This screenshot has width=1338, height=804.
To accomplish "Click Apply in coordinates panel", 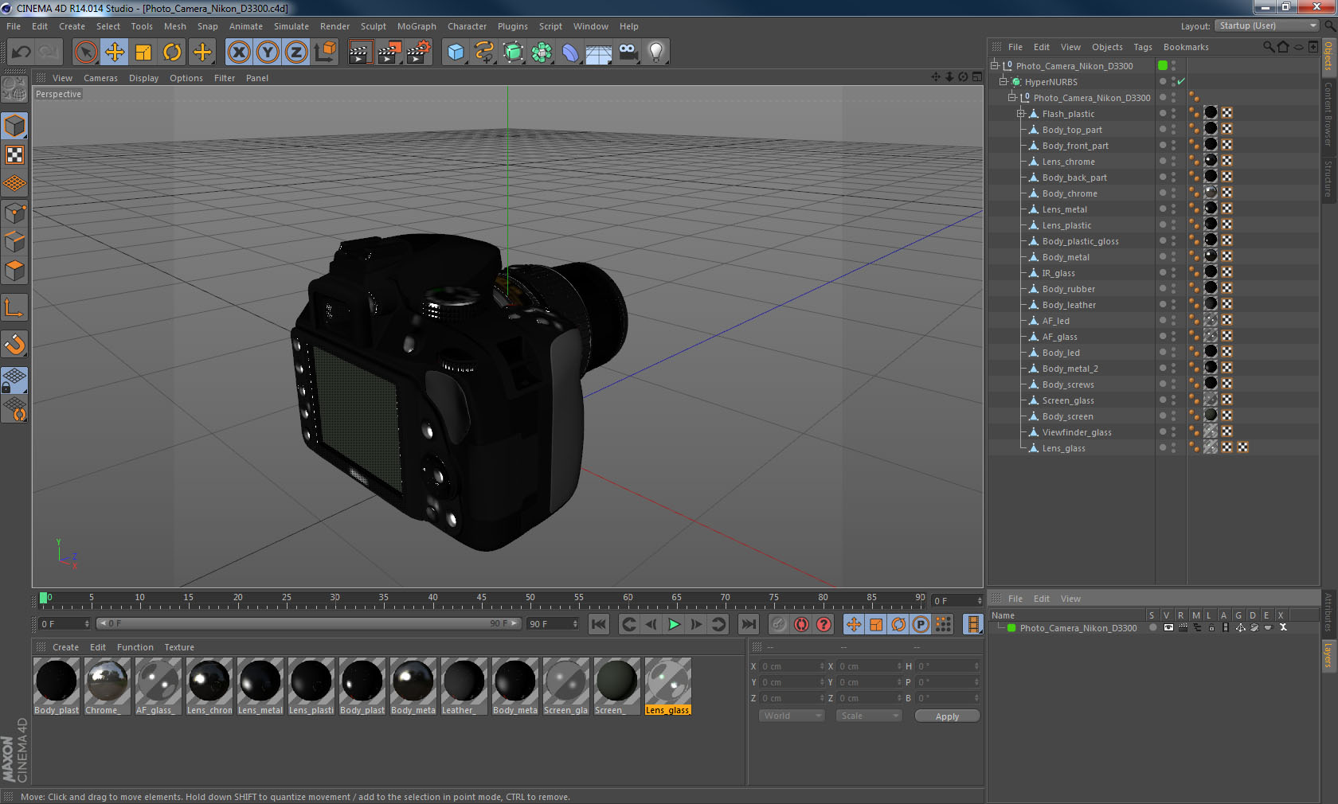I will pyautogui.click(x=947, y=716).
